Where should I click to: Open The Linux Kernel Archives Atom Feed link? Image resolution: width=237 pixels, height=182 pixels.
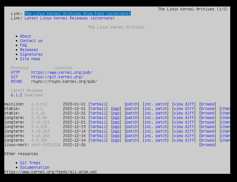pos(78,14)
